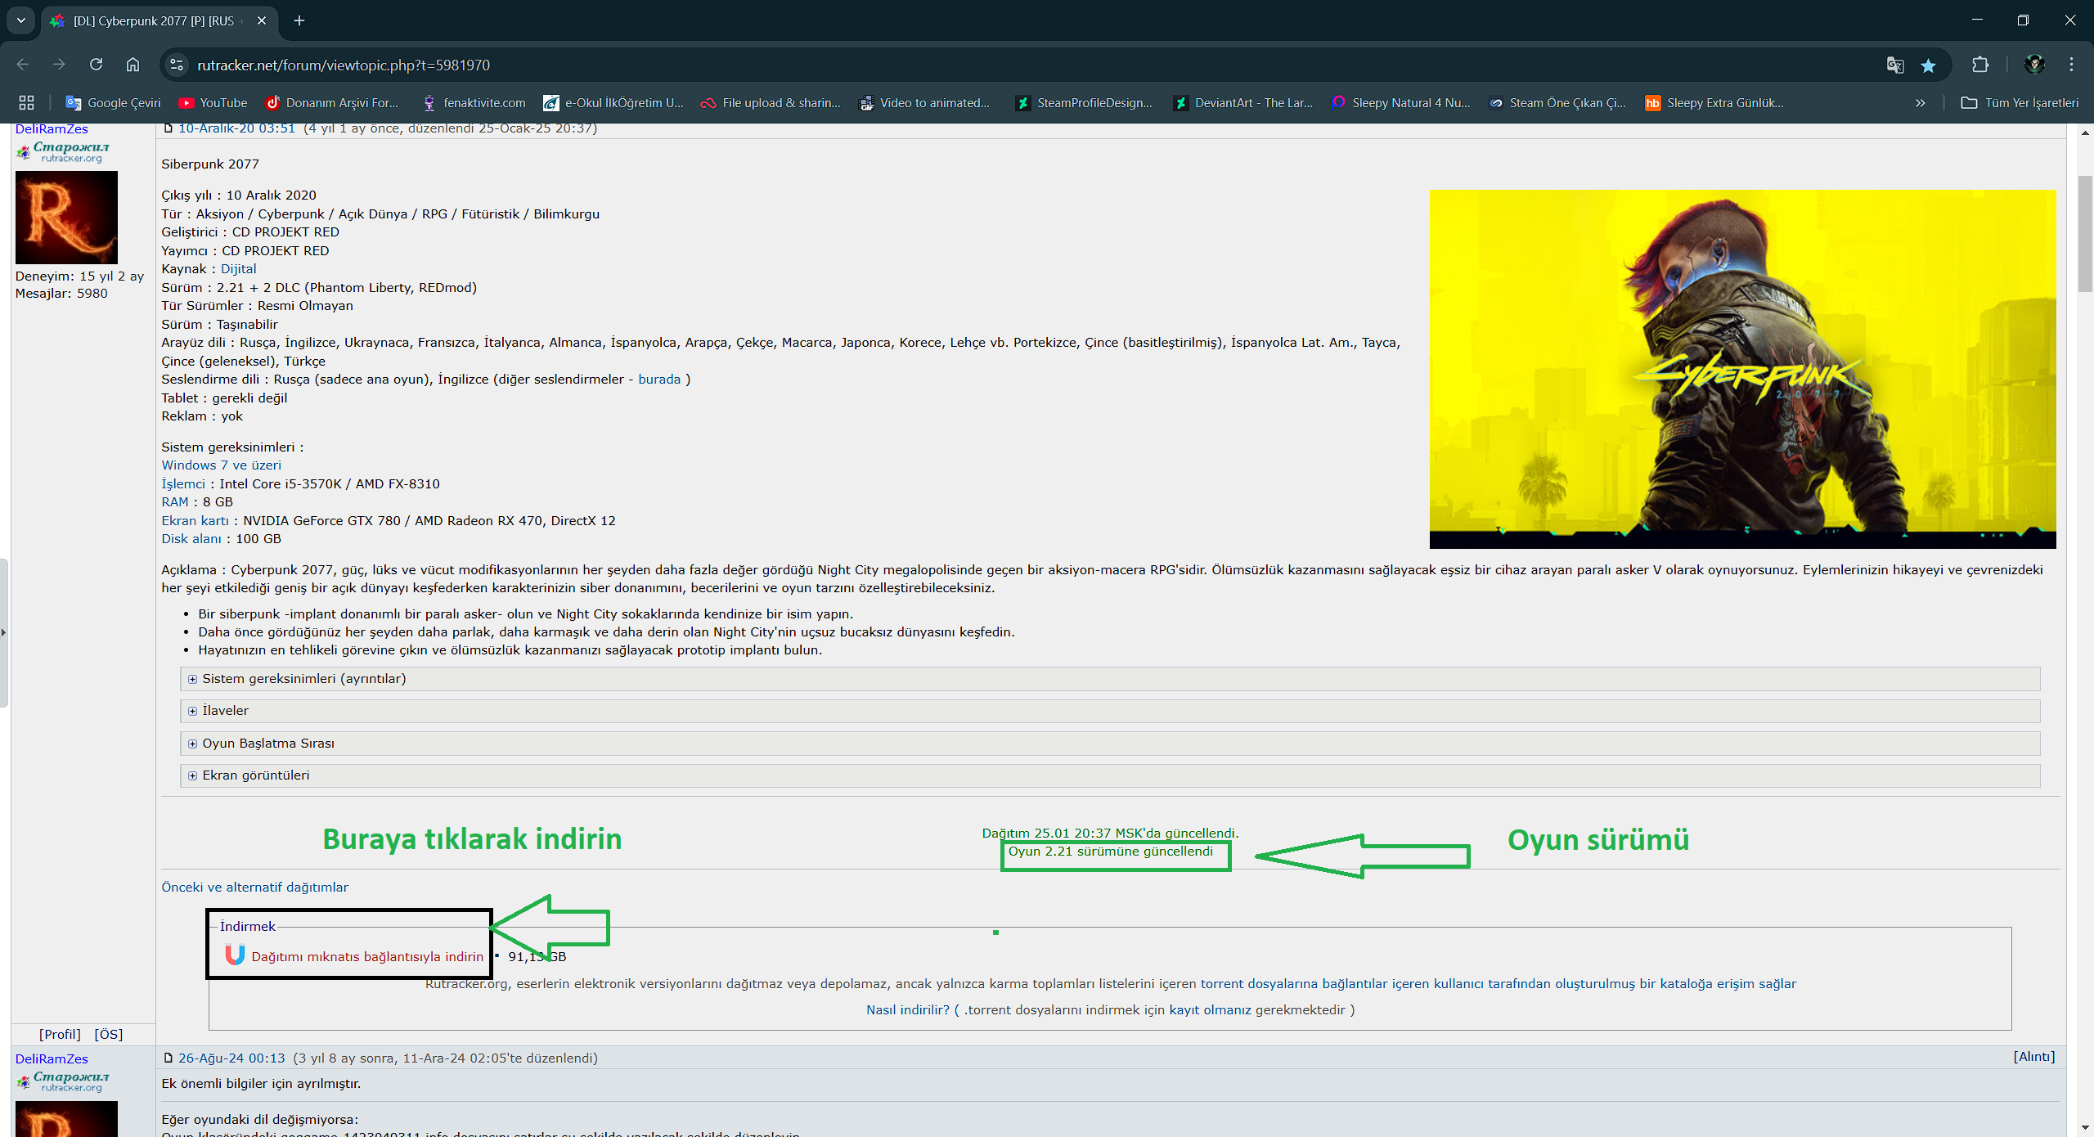Expand the collapsed left side panel handle
The height and width of the screenshot is (1137, 2094).
click(x=4, y=632)
